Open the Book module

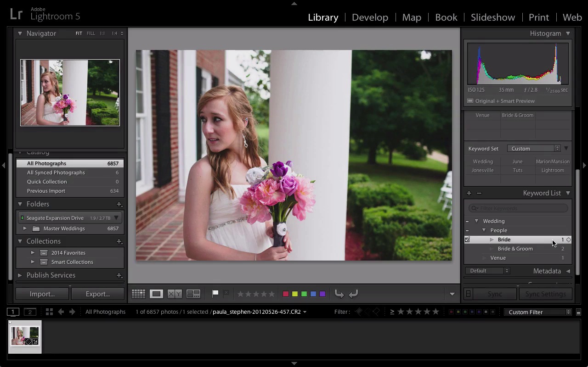pos(446,17)
